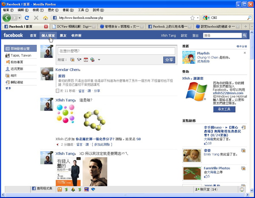Click the browser URL address field
Screen dimensions: 255x198
click(x=124, y=18)
